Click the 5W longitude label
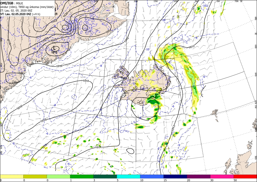 click(x=197, y=1)
